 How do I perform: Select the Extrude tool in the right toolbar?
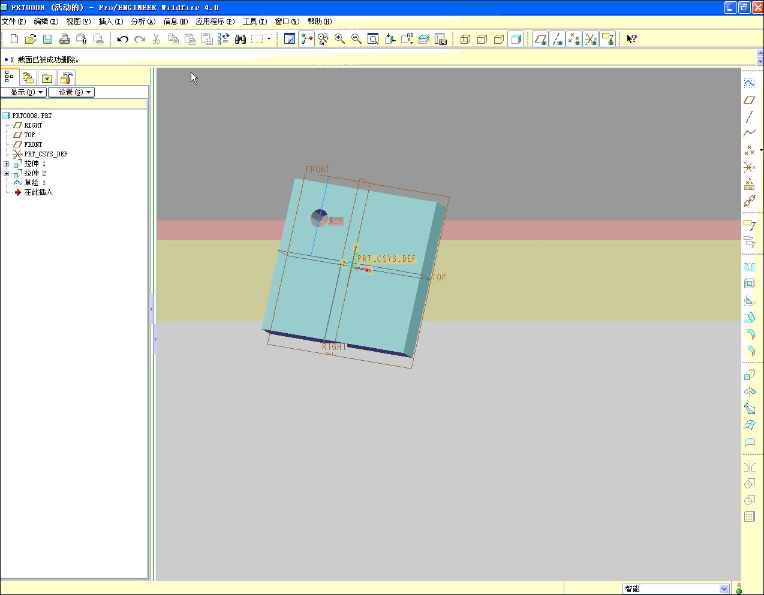749,375
